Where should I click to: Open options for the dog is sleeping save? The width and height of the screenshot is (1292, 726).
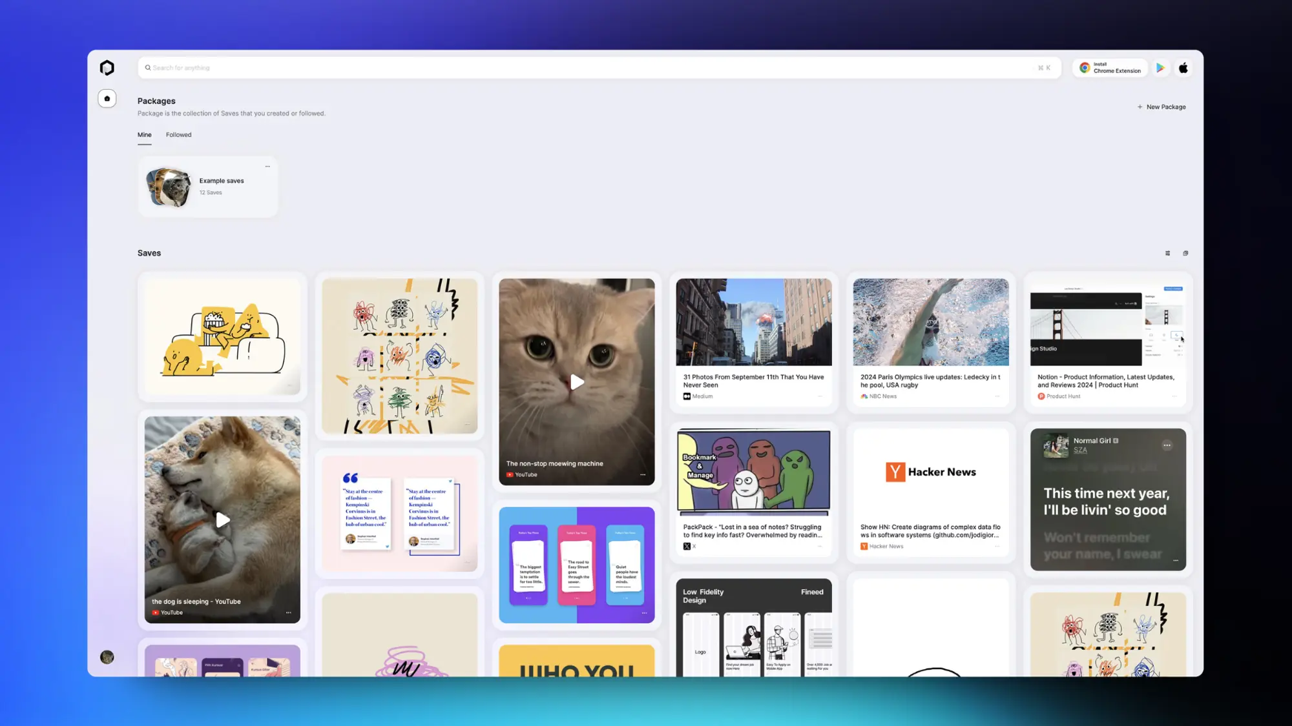[289, 612]
